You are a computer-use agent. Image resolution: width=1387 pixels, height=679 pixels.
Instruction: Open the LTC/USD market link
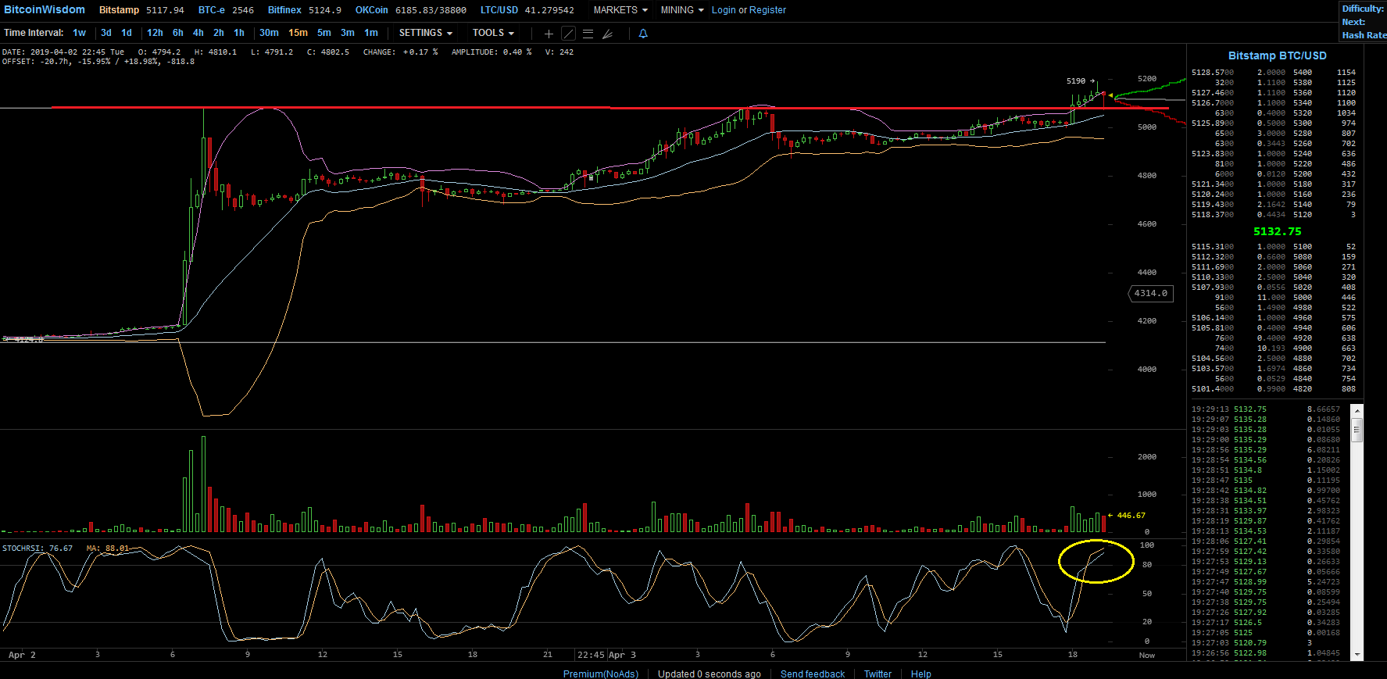point(499,10)
